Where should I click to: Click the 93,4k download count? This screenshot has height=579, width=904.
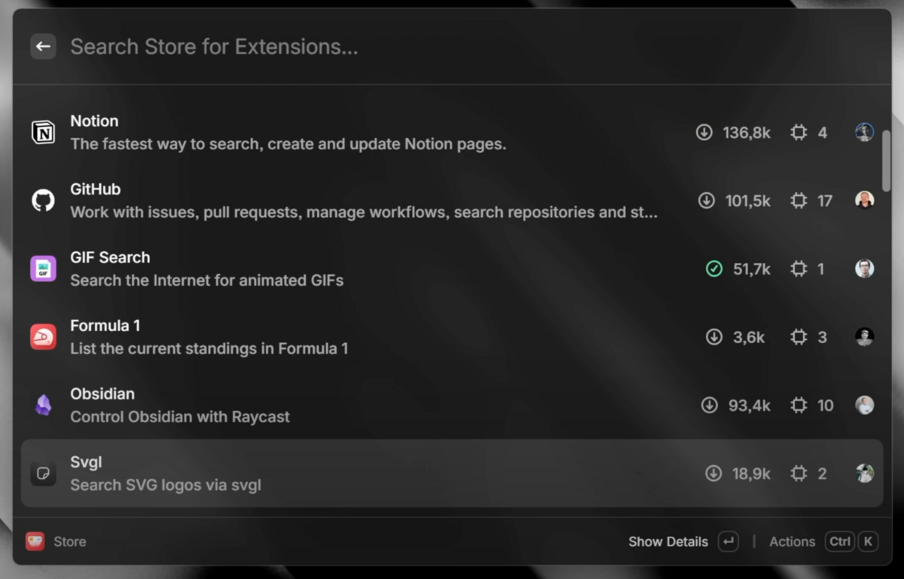pyautogui.click(x=750, y=406)
